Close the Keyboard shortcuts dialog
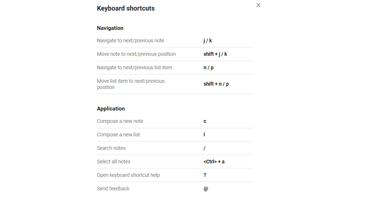The width and height of the screenshot is (365, 198). [x=258, y=5]
